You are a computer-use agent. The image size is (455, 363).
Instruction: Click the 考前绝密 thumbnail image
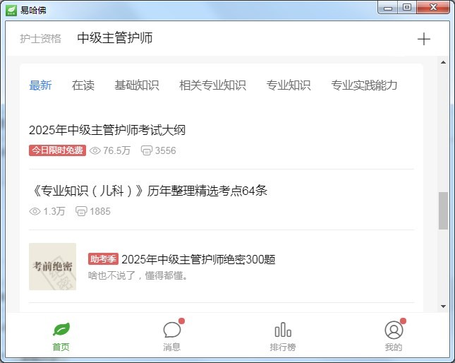point(52,266)
